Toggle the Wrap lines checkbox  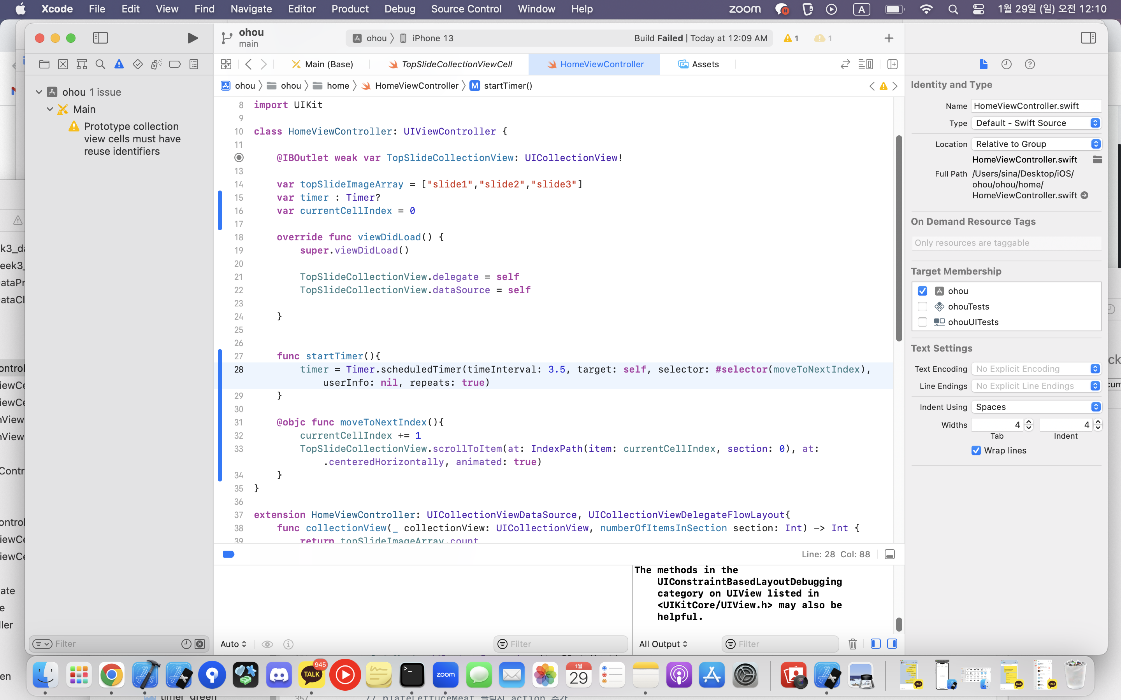976,450
